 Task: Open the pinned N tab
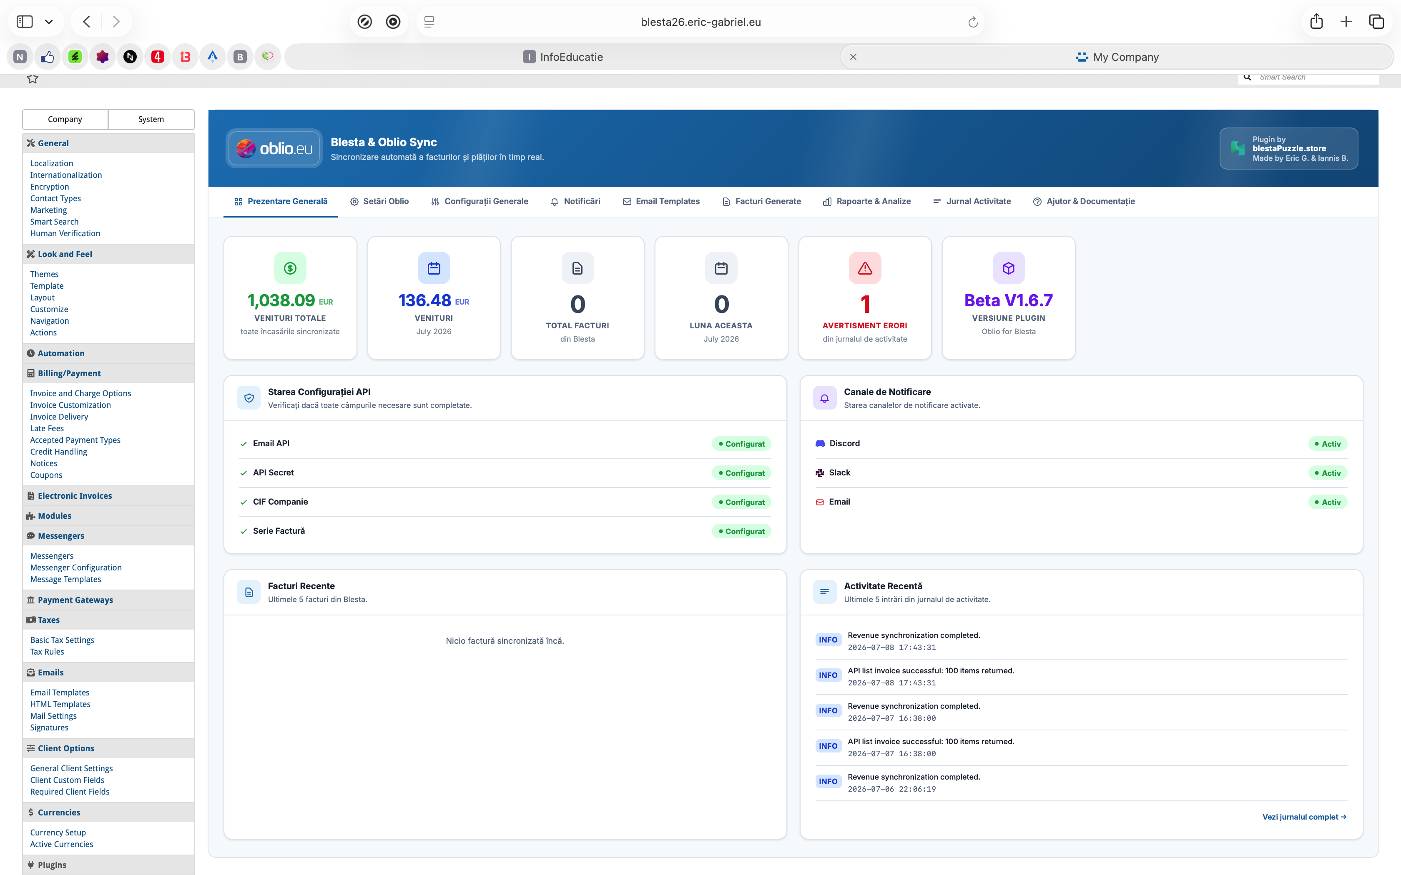pos(20,57)
